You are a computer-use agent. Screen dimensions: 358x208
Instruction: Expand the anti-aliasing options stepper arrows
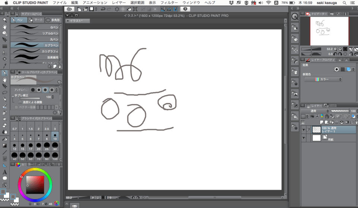pyautogui.click(x=57, y=90)
